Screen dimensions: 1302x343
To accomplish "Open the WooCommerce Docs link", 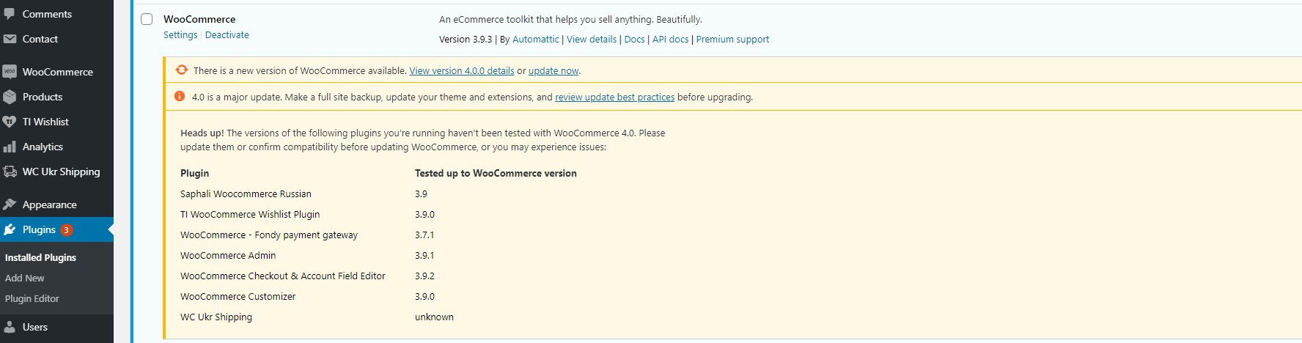I will pos(635,40).
